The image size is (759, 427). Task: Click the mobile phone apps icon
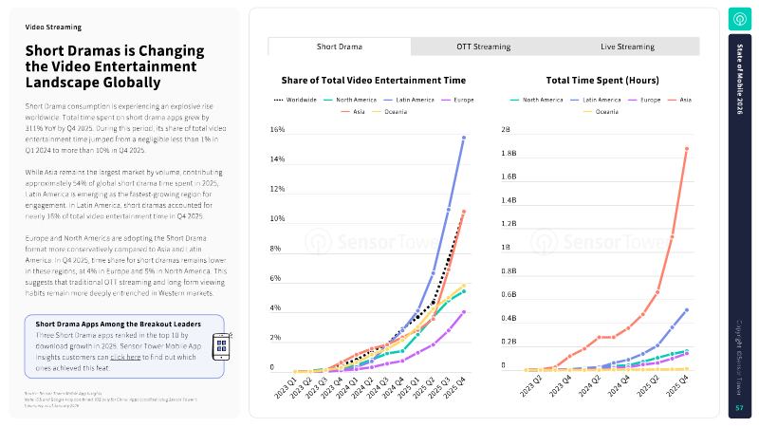[x=221, y=345]
